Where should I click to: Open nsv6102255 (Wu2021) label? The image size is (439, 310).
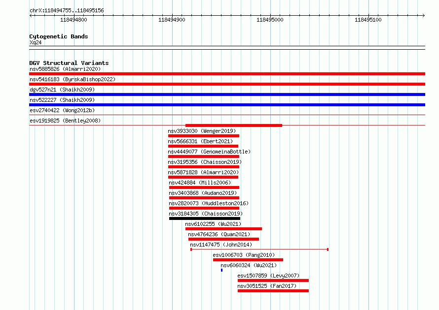(213, 224)
